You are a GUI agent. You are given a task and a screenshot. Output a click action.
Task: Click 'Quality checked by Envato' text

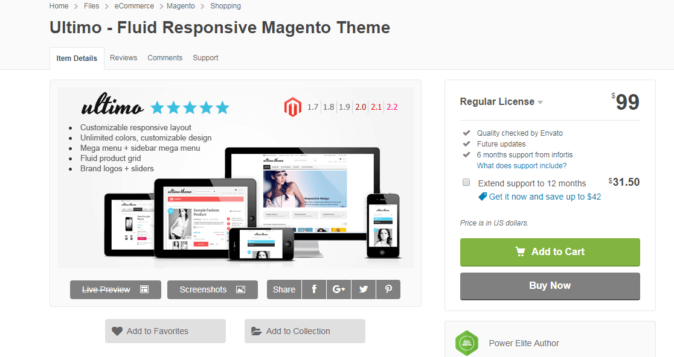pos(519,133)
